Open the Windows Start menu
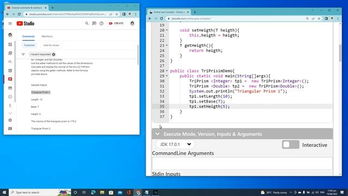This screenshot has width=348, height=196. click(x=4, y=192)
